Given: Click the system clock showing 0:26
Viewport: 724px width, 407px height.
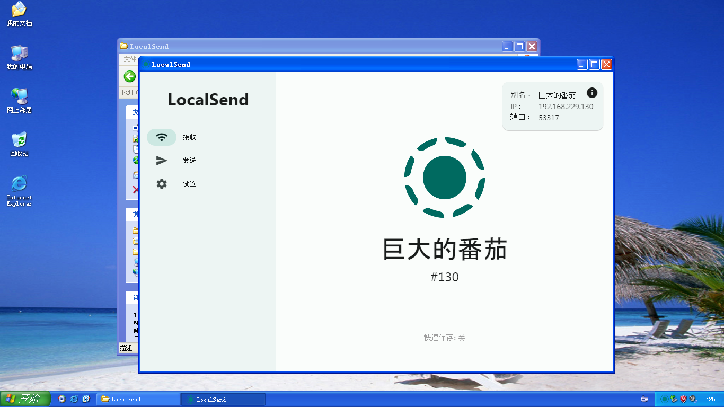Looking at the screenshot, I should [x=709, y=399].
